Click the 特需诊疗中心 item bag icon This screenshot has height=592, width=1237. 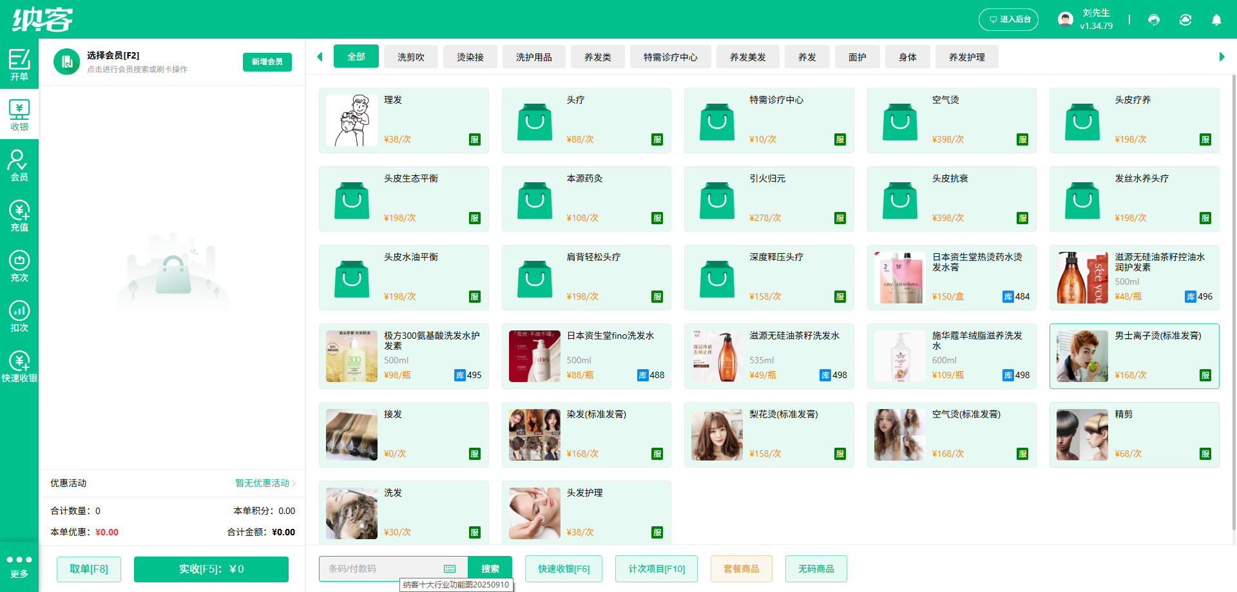[x=717, y=121]
